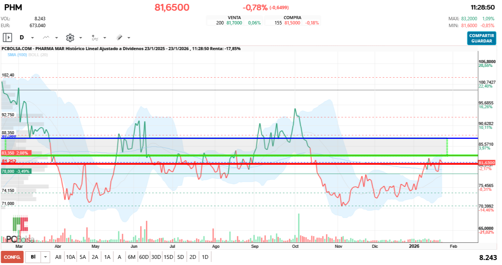
Task: Click the blue 87,380 resistance line
Action: tap(240, 138)
